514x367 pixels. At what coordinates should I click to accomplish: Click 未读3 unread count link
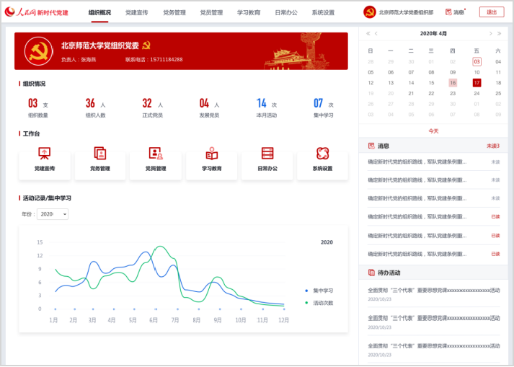493,146
